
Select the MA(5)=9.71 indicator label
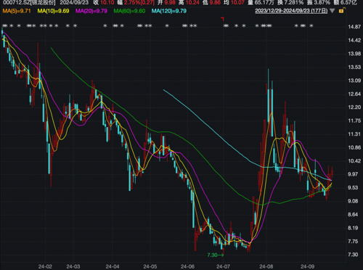(17, 11)
